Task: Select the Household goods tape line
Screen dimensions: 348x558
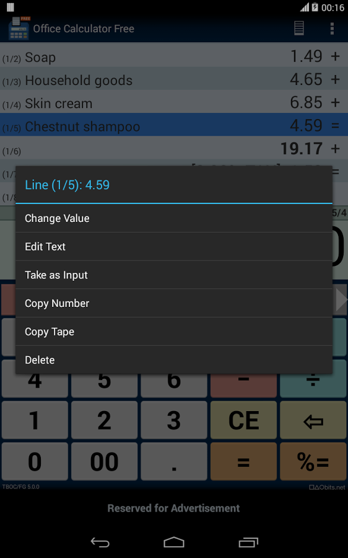Action: tap(174, 79)
